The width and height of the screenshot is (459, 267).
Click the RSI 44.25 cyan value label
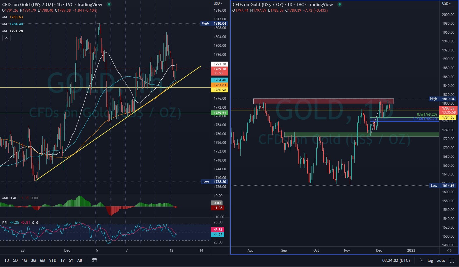(x=218, y=235)
